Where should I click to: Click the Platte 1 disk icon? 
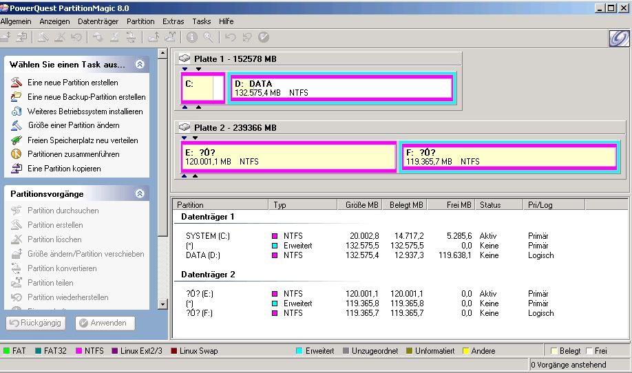(x=185, y=58)
